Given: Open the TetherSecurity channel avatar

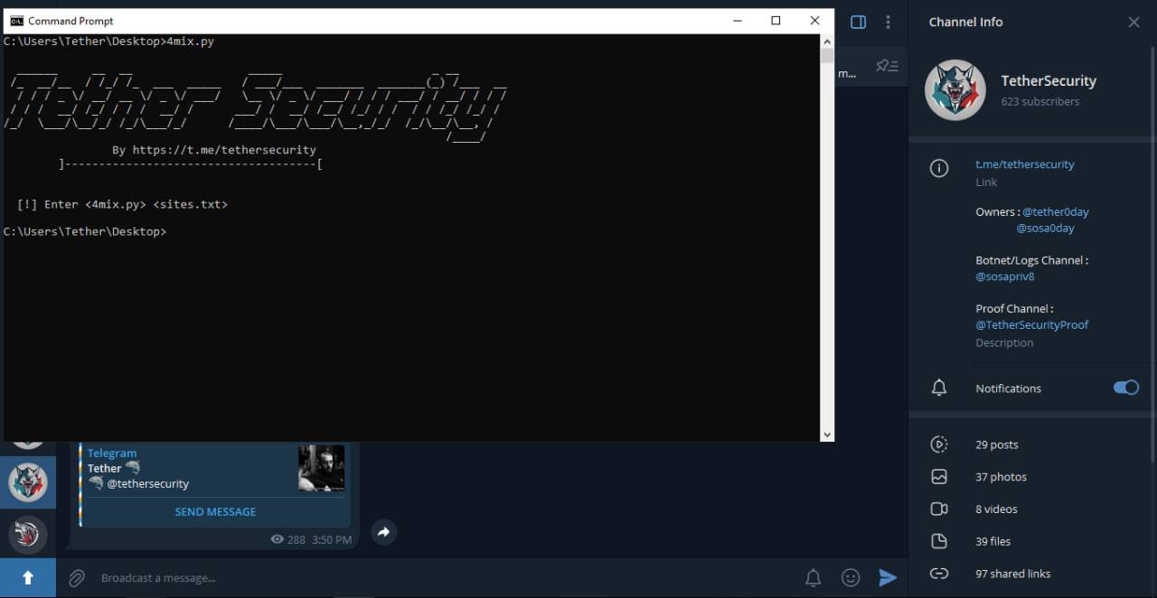Looking at the screenshot, I should [955, 90].
